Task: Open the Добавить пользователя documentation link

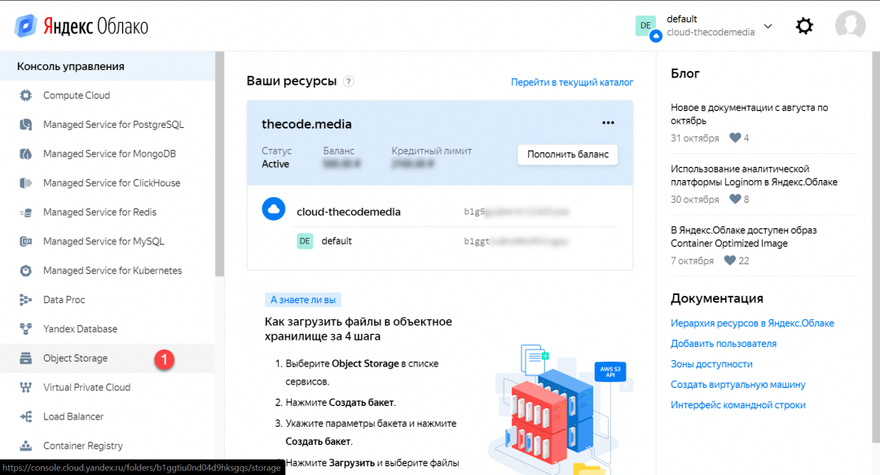Action: coord(724,344)
